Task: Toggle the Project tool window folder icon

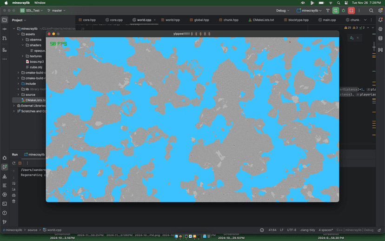Action: click(x=5, y=20)
